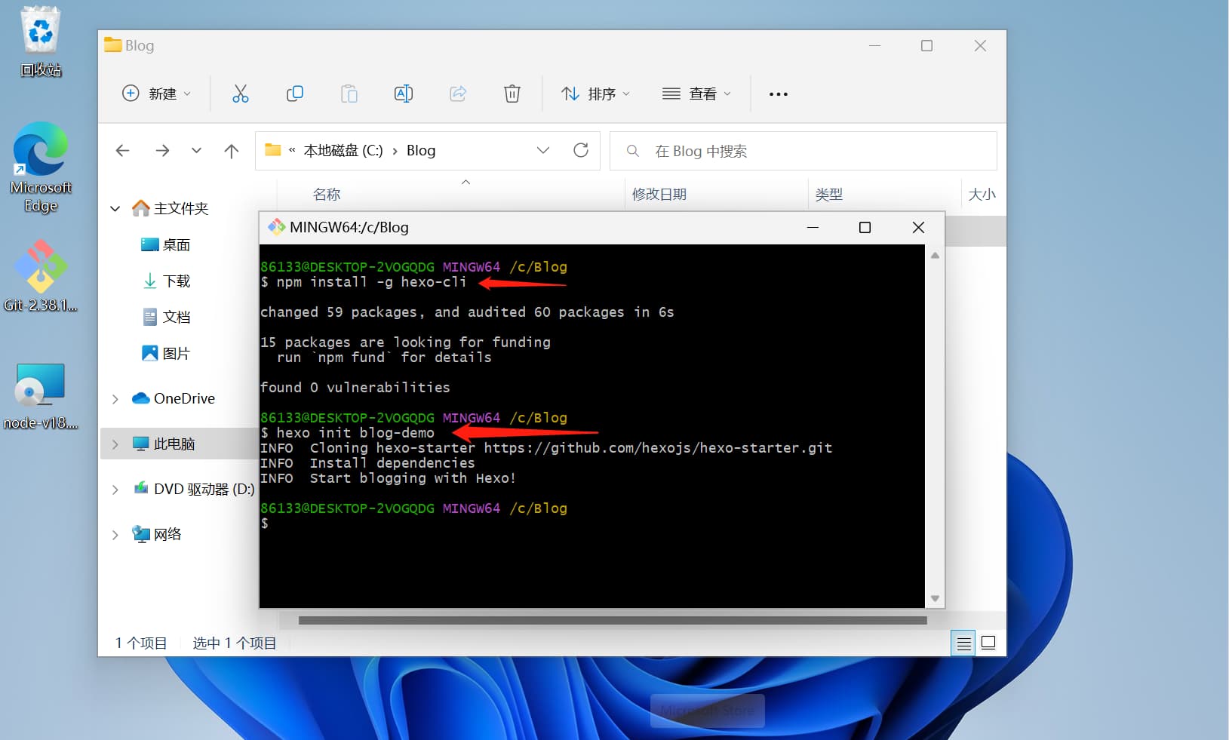Open the See more ellipsis menu
The image size is (1229, 740).
point(778,94)
